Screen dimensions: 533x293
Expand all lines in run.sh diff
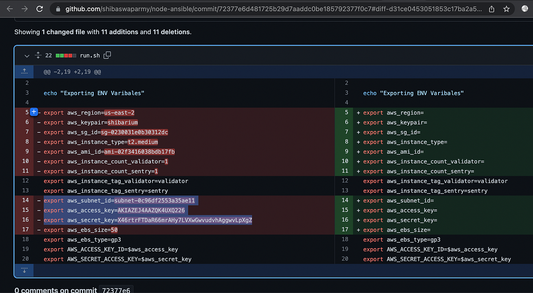click(x=38, y=55)
